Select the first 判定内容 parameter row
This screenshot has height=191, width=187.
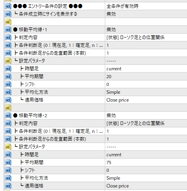click(x=96, y=37)
